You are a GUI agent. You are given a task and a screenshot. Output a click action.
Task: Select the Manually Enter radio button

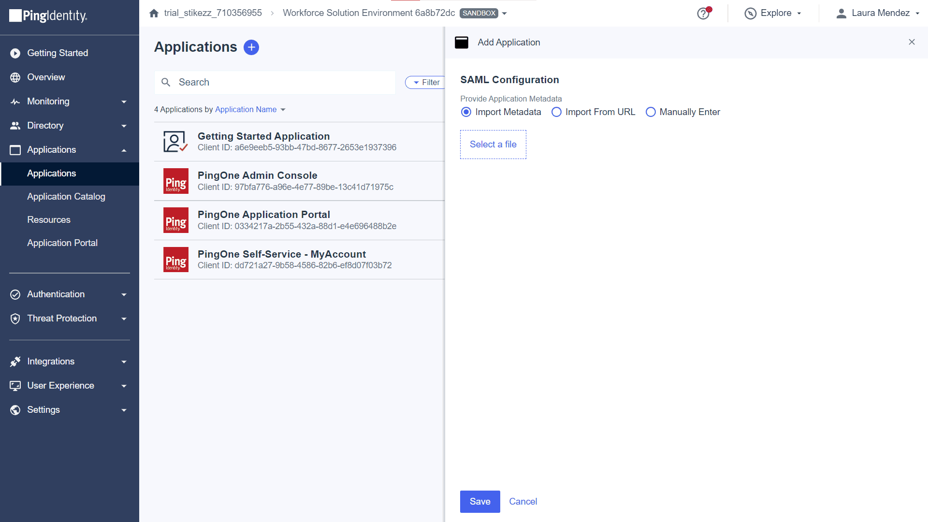[x=651, y=112]
